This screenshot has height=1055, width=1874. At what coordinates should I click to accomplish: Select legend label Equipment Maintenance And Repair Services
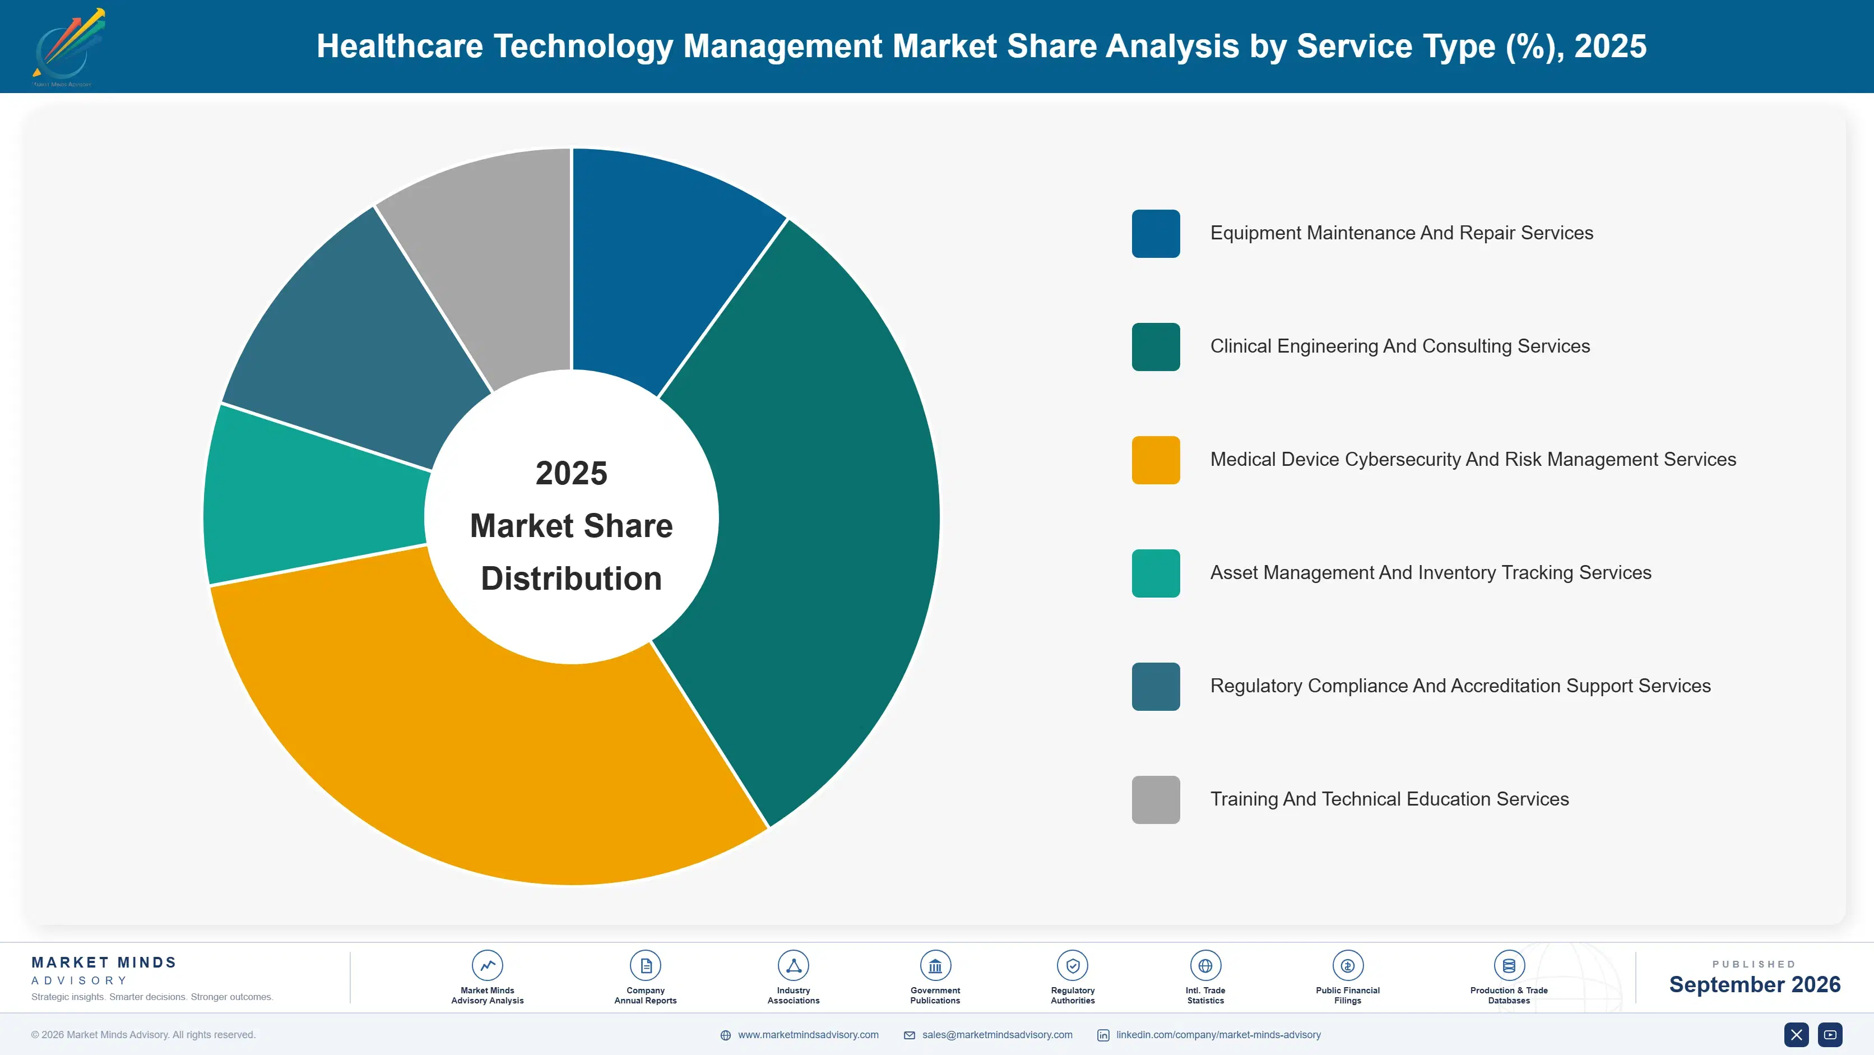pyautogui.click(x=1401, y=233)
